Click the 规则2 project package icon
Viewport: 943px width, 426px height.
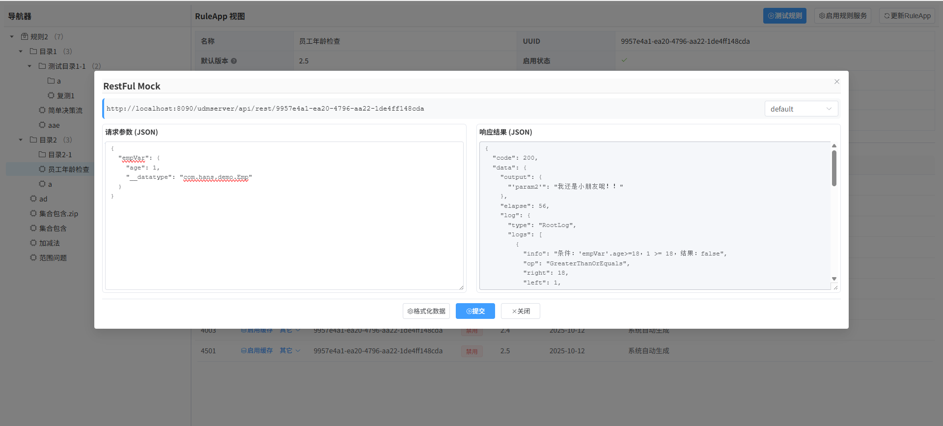tap(25, 36)
